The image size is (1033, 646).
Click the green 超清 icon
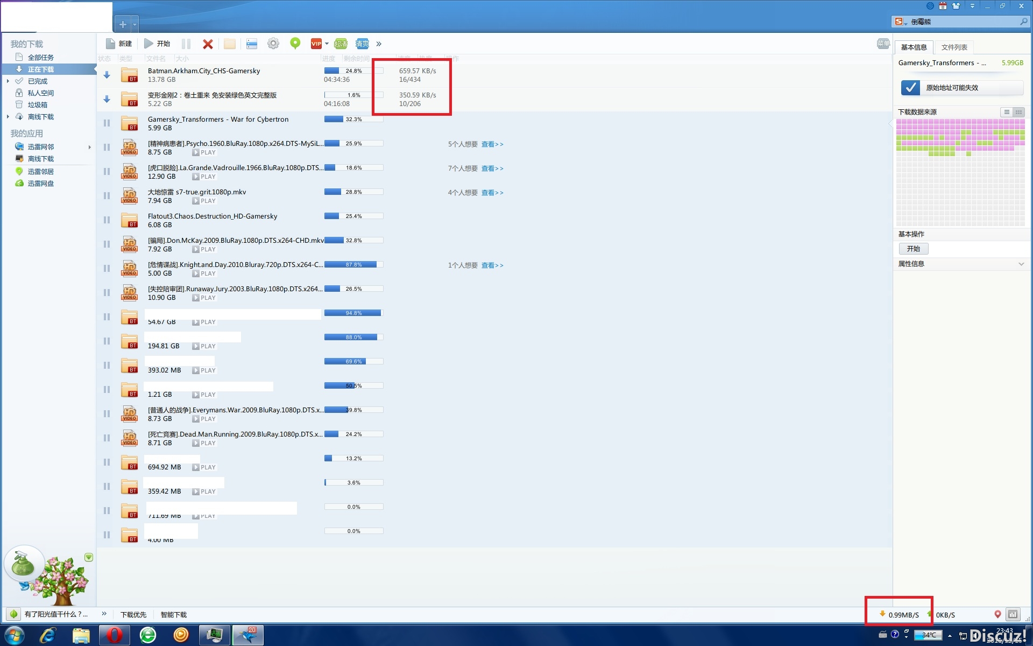click(x=341, y=44)
